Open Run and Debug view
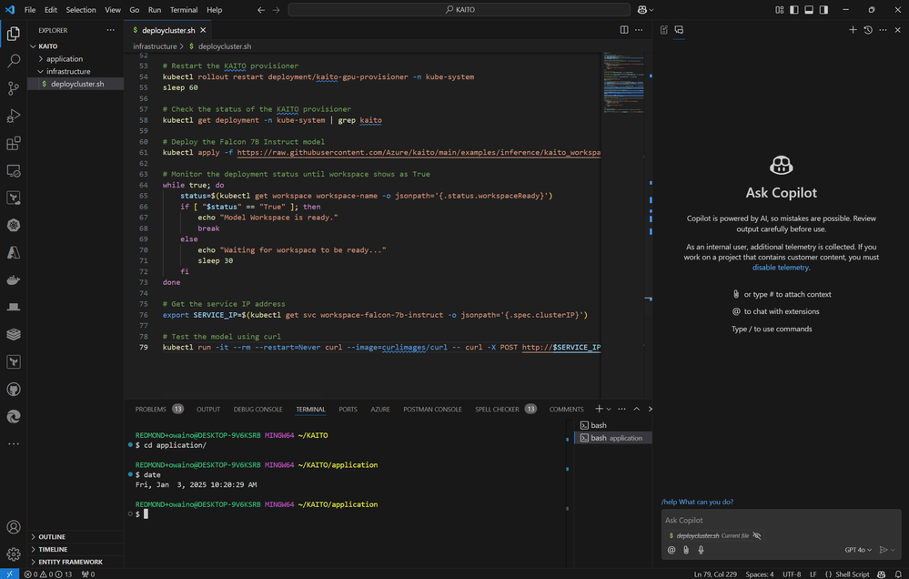Viewport: 909px width, 579px height. click(14, 116)
